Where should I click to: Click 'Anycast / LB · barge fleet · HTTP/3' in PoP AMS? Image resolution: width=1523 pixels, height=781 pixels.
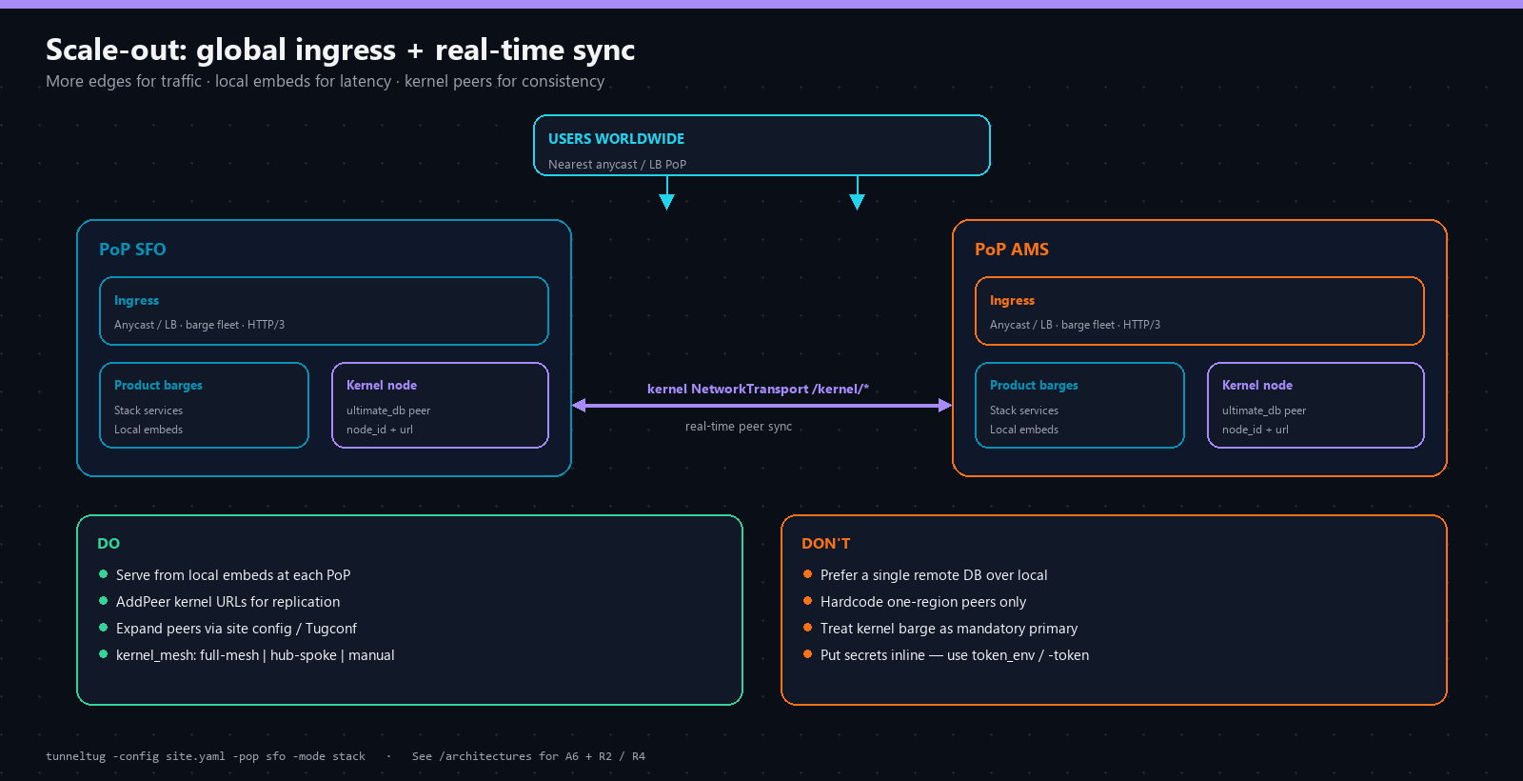(x=1075, y=325)
